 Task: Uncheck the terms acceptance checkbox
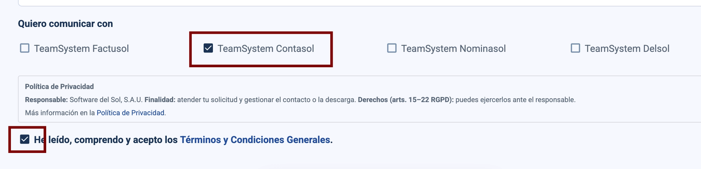(25, 139)
